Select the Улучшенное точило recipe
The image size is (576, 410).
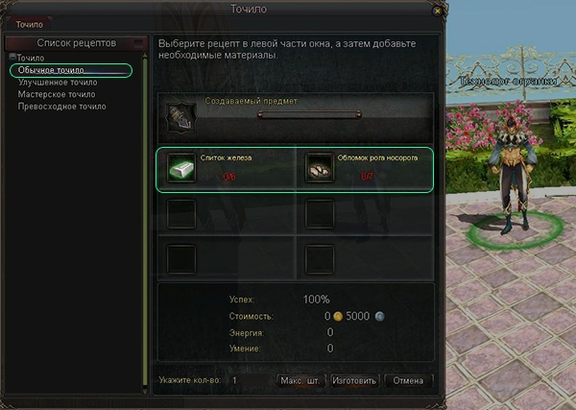pyautogui.click(x=58, y=83)
